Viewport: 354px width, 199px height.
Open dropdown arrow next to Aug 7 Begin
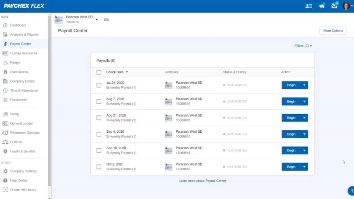(x=304, y=102)
